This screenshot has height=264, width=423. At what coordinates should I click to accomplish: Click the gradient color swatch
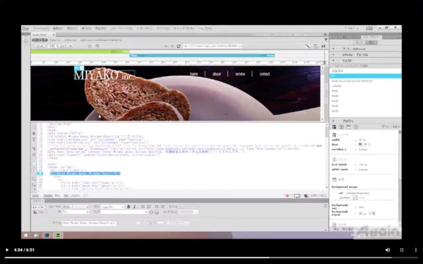click(x=356, y=198)
